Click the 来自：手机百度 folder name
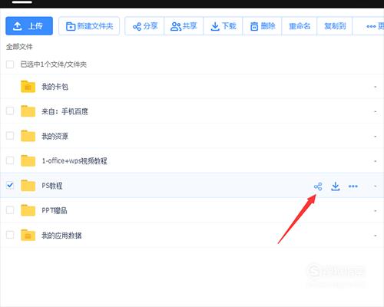The image size is (384, 307). (x=65, y=111)
